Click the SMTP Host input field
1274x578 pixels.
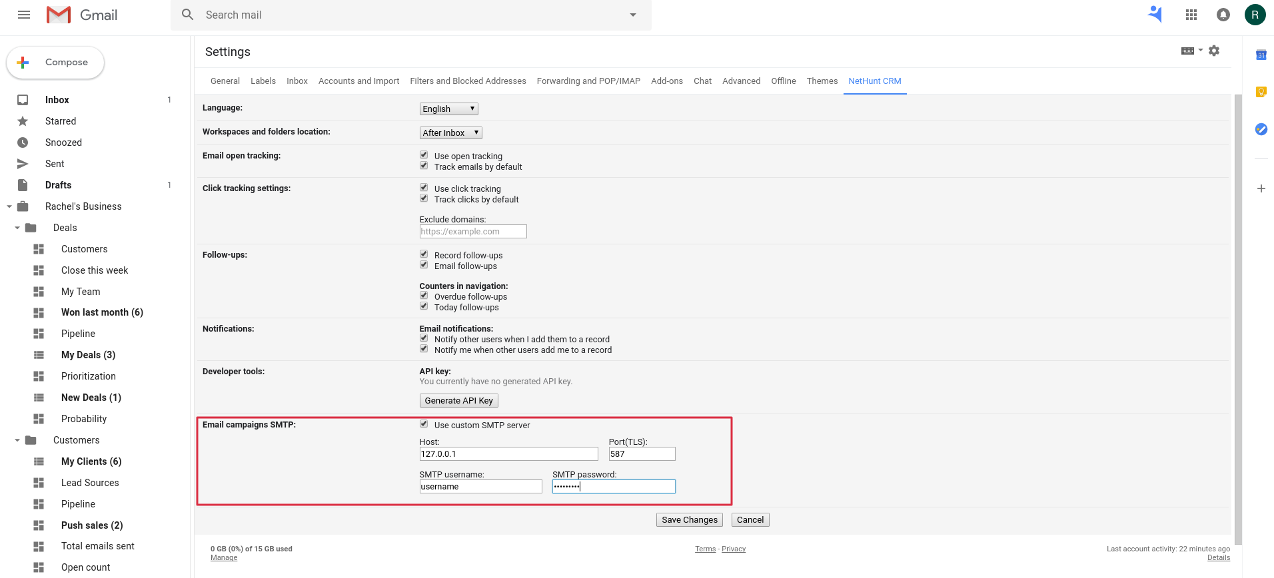point(509,454)
